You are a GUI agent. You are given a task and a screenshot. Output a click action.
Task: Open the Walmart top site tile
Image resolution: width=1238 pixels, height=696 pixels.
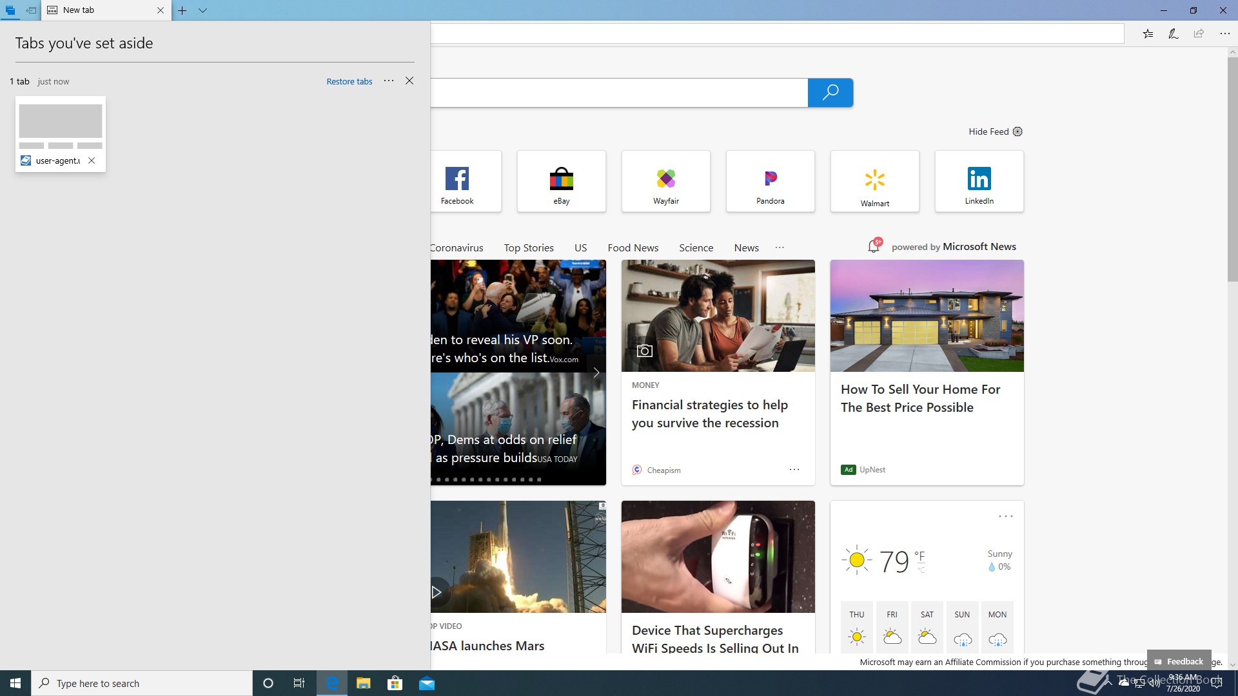(875, 181)
